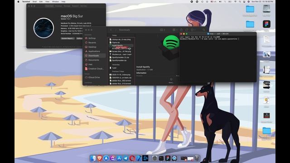290x163 pixels.
Task: Open the Trash in the Dock
Action: (x=197, y=158)
